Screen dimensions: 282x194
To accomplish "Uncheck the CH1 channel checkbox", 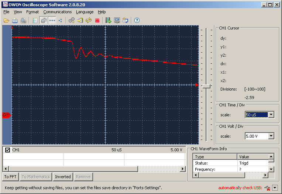I will tap(7, 150).
